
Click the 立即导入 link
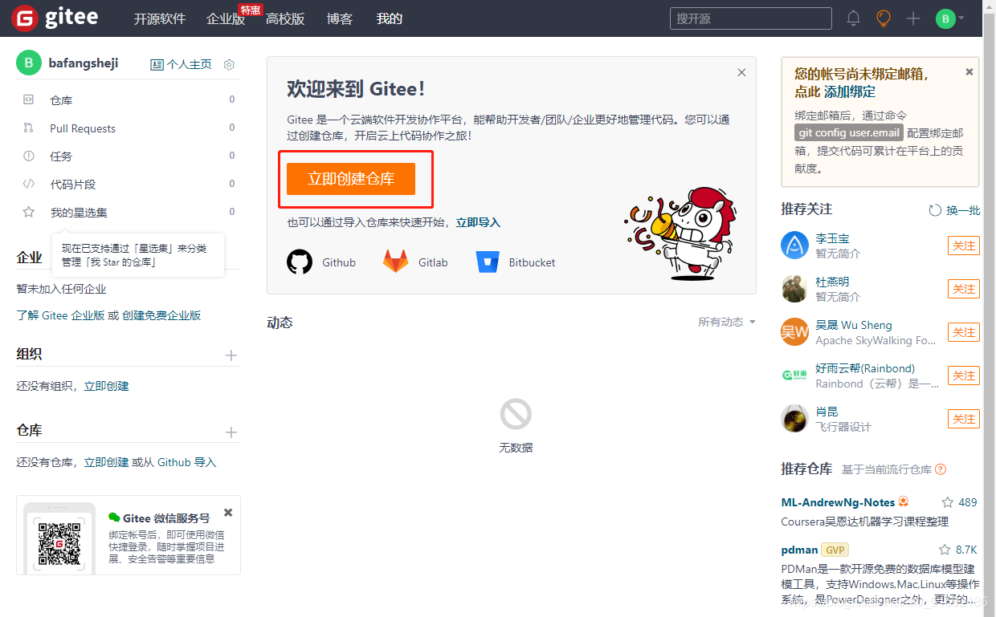(478, 222)
